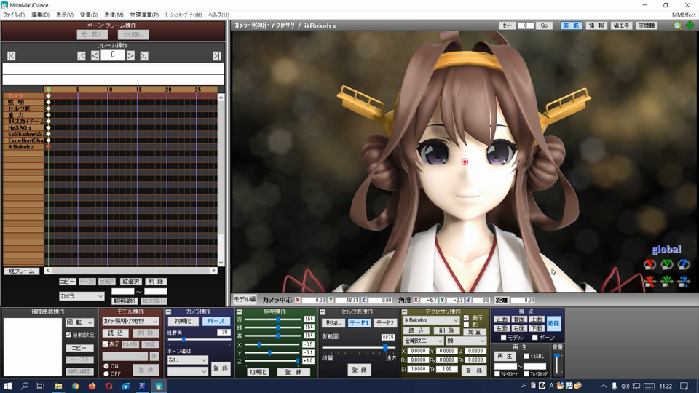Open the ヘルプ(H) menu
The width and height of the screenshot is (699, 393).
(218, 15)
